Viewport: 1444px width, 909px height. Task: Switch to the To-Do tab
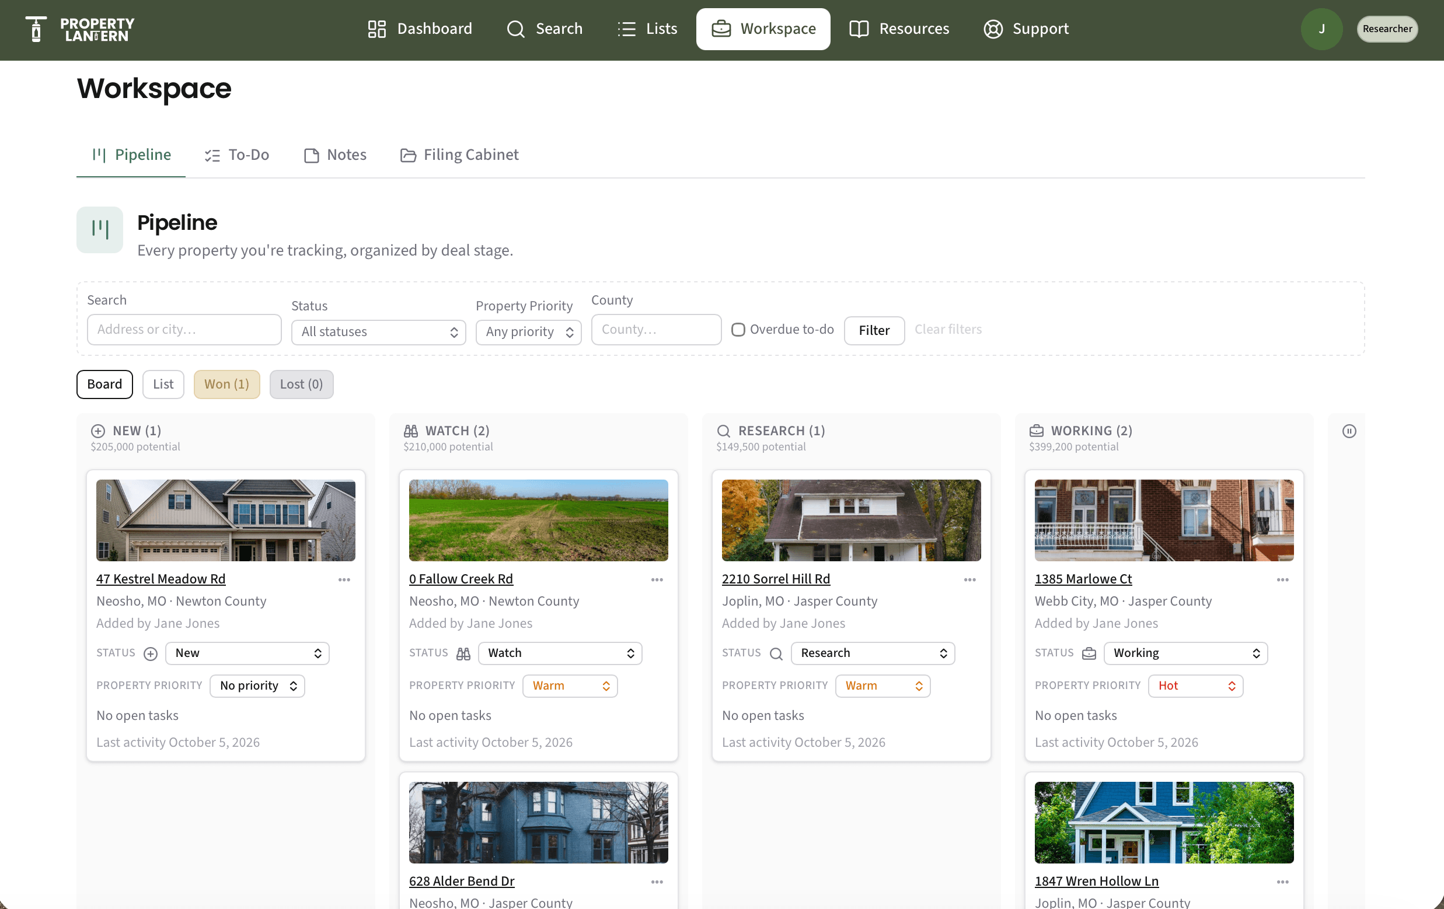[x=237, y=155]
